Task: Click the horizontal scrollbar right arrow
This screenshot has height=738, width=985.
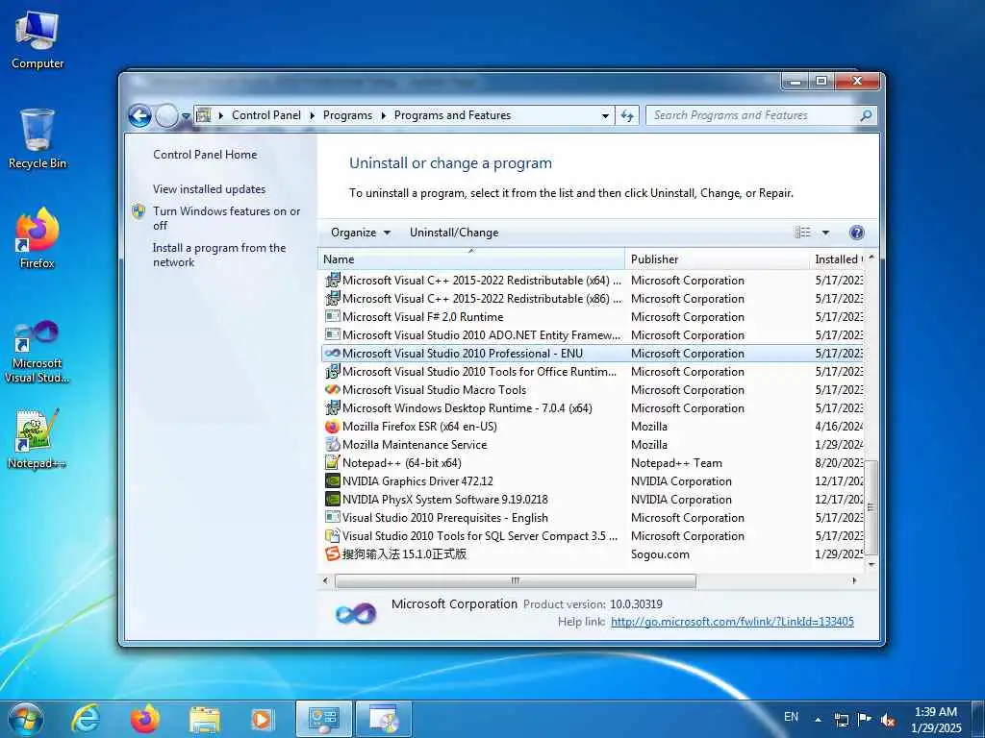Action: pos(854,581)
